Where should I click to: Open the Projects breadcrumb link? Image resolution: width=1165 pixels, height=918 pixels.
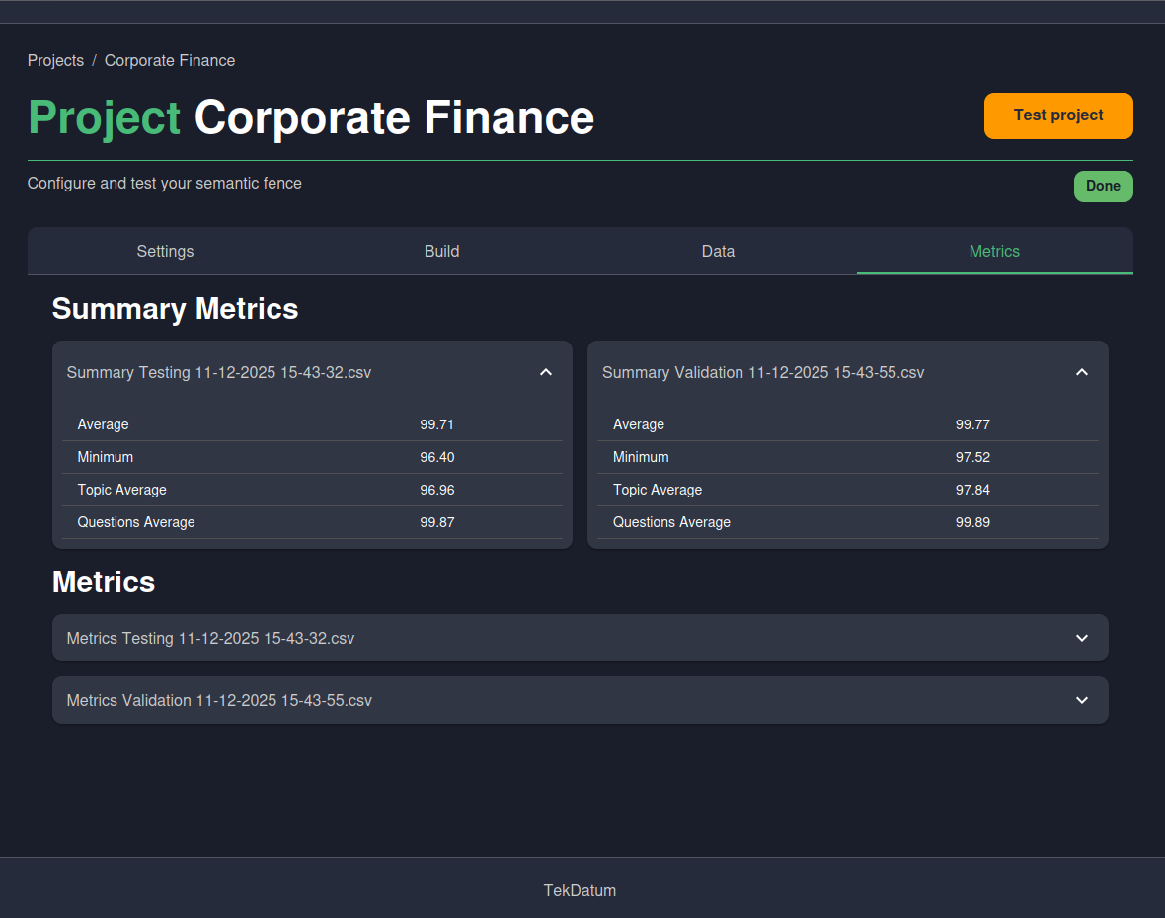point(55,60)
